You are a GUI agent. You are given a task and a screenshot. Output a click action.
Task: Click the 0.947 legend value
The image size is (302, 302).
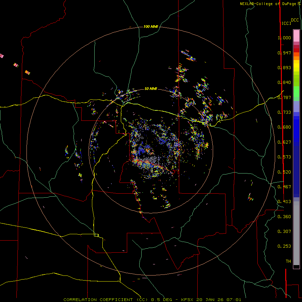pos(284,53)
